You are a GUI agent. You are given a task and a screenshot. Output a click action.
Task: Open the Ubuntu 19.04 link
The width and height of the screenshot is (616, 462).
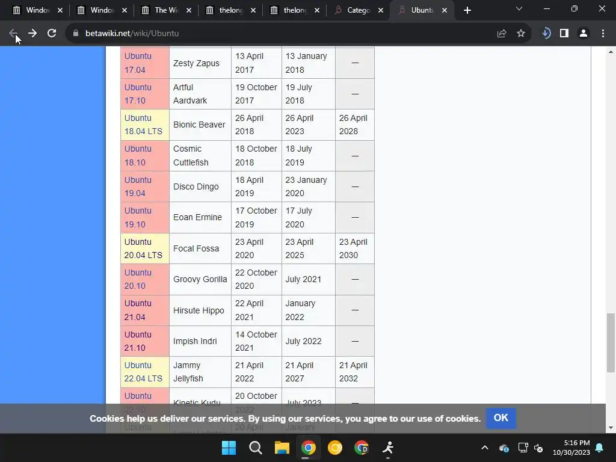coord(138,186)
